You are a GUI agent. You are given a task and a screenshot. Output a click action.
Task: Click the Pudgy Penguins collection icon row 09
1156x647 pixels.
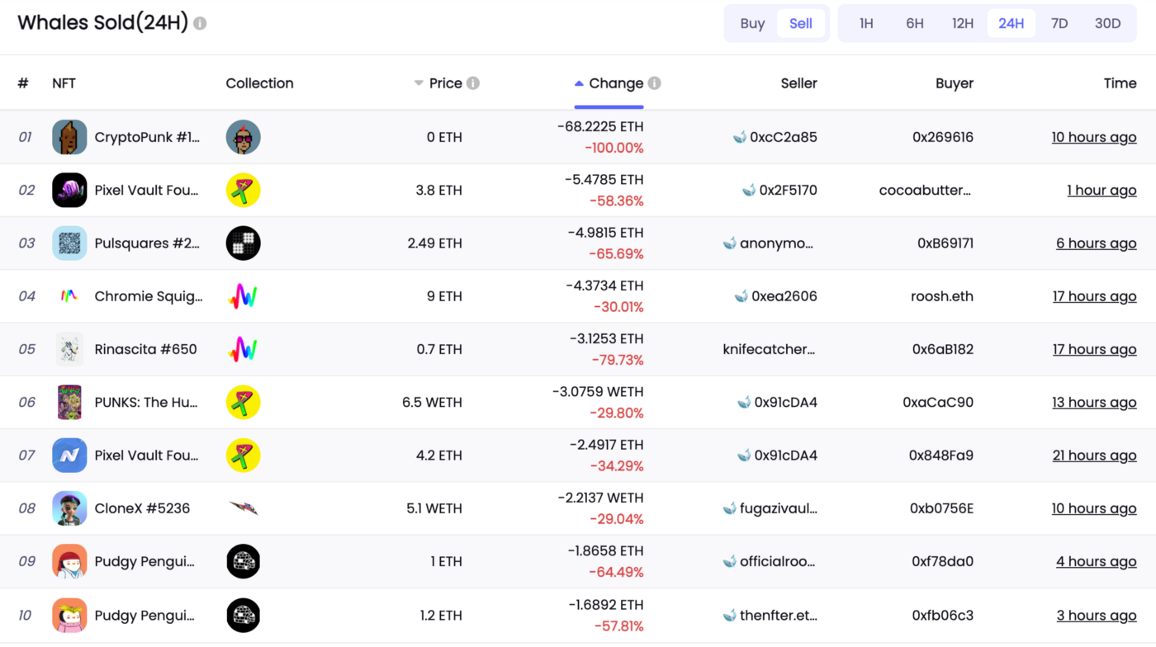click(244, 561)
